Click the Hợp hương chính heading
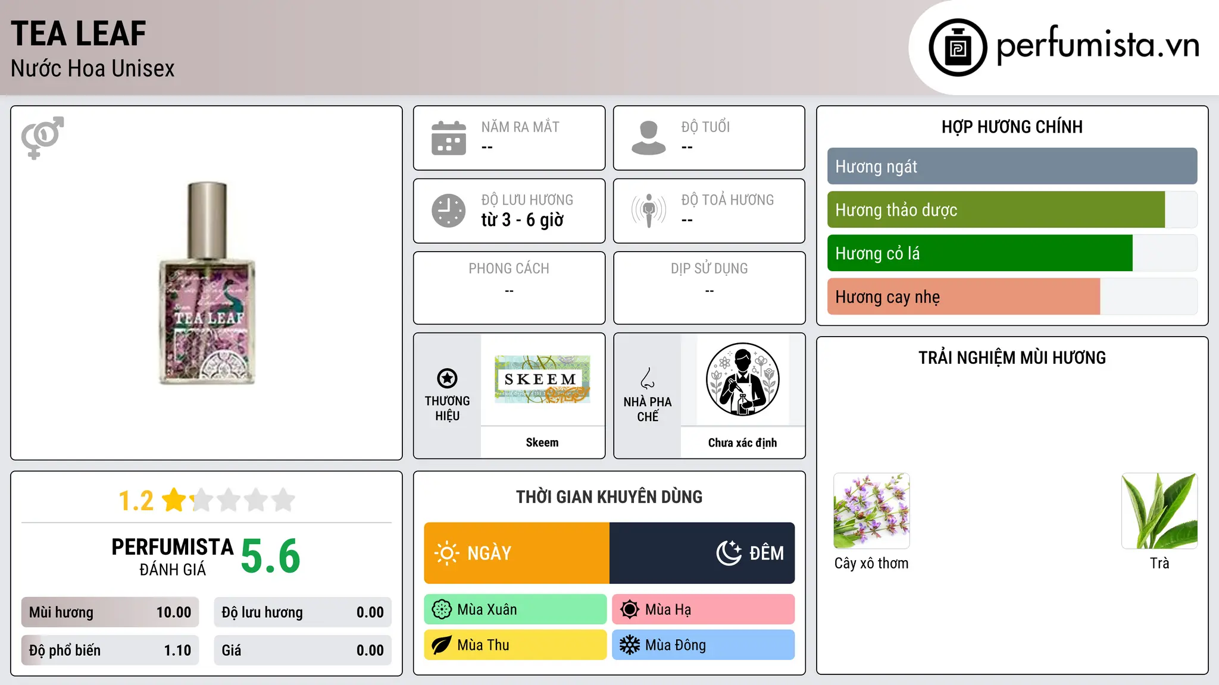 [1012, 127]
